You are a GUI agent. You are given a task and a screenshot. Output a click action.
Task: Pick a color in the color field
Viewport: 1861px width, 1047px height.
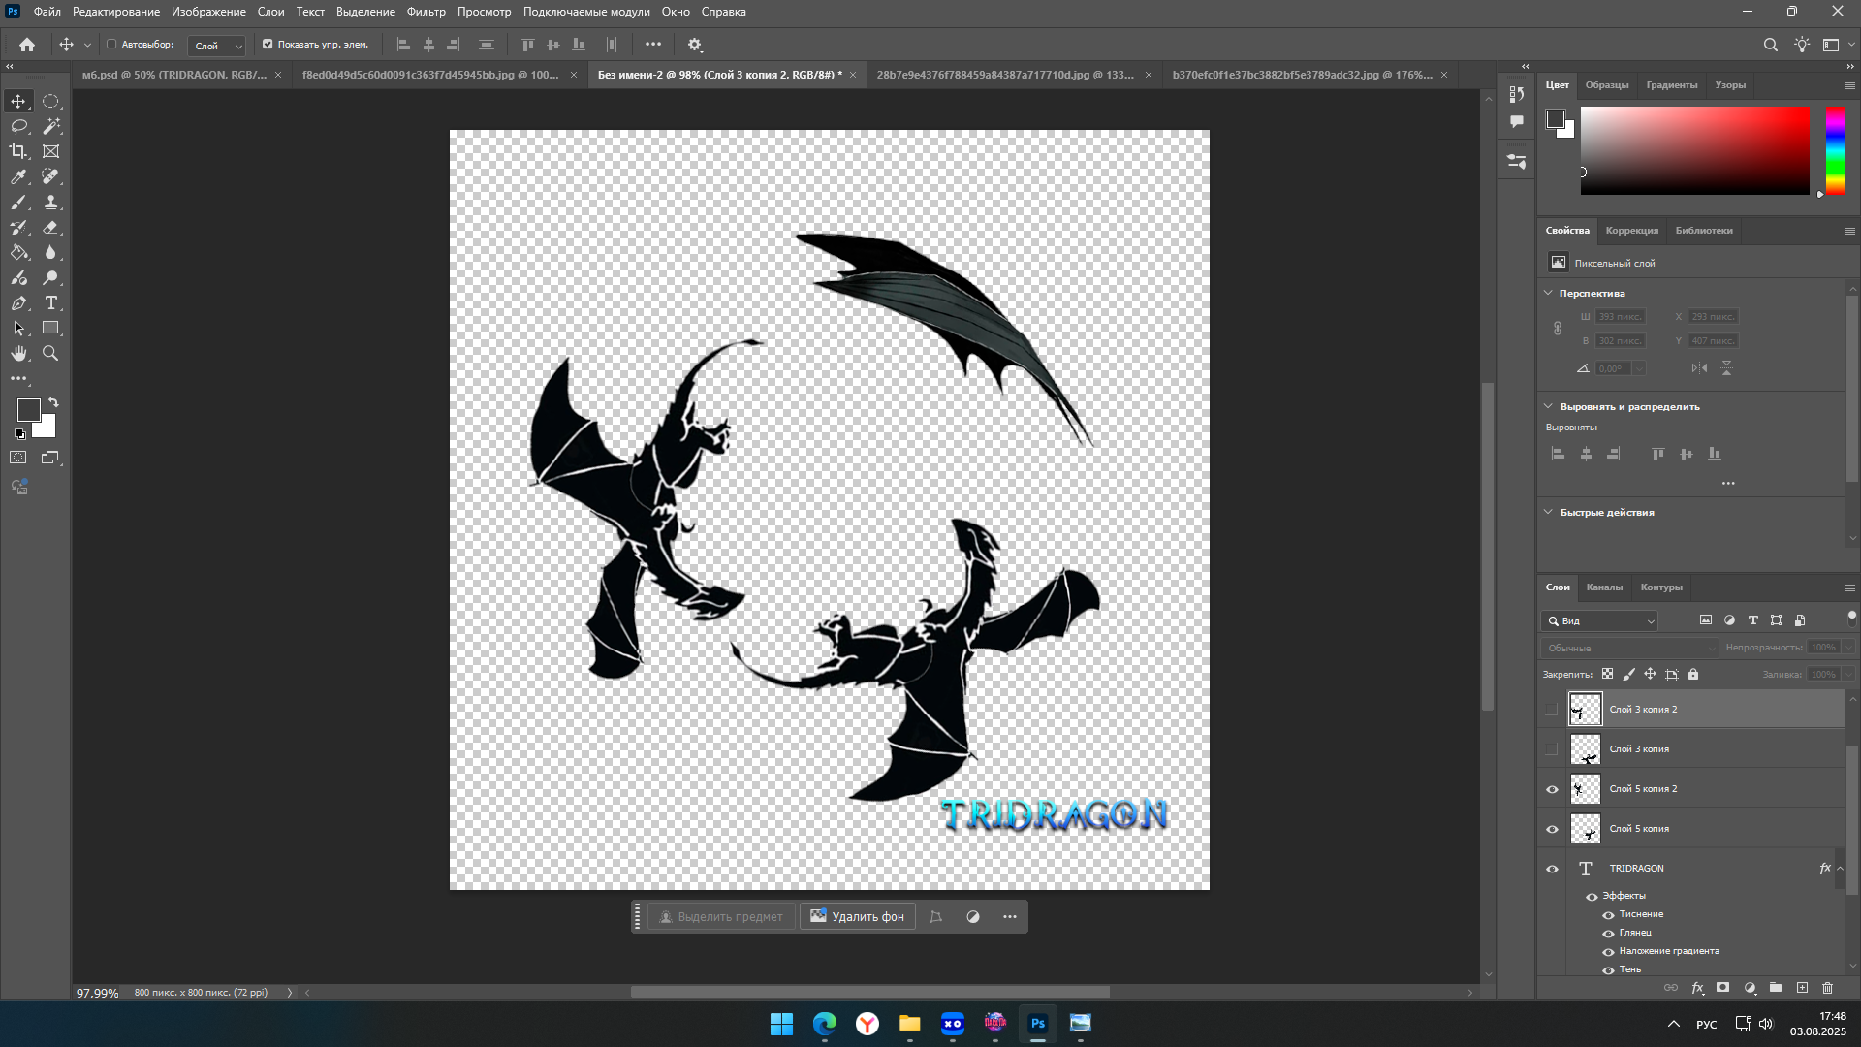(x=1694, y=150)
